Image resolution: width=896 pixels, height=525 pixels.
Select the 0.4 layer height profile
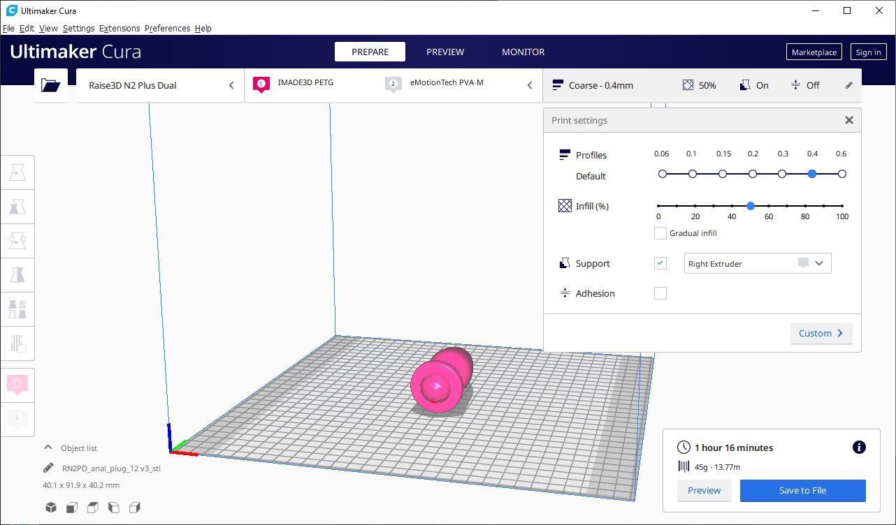coord(812,174)
